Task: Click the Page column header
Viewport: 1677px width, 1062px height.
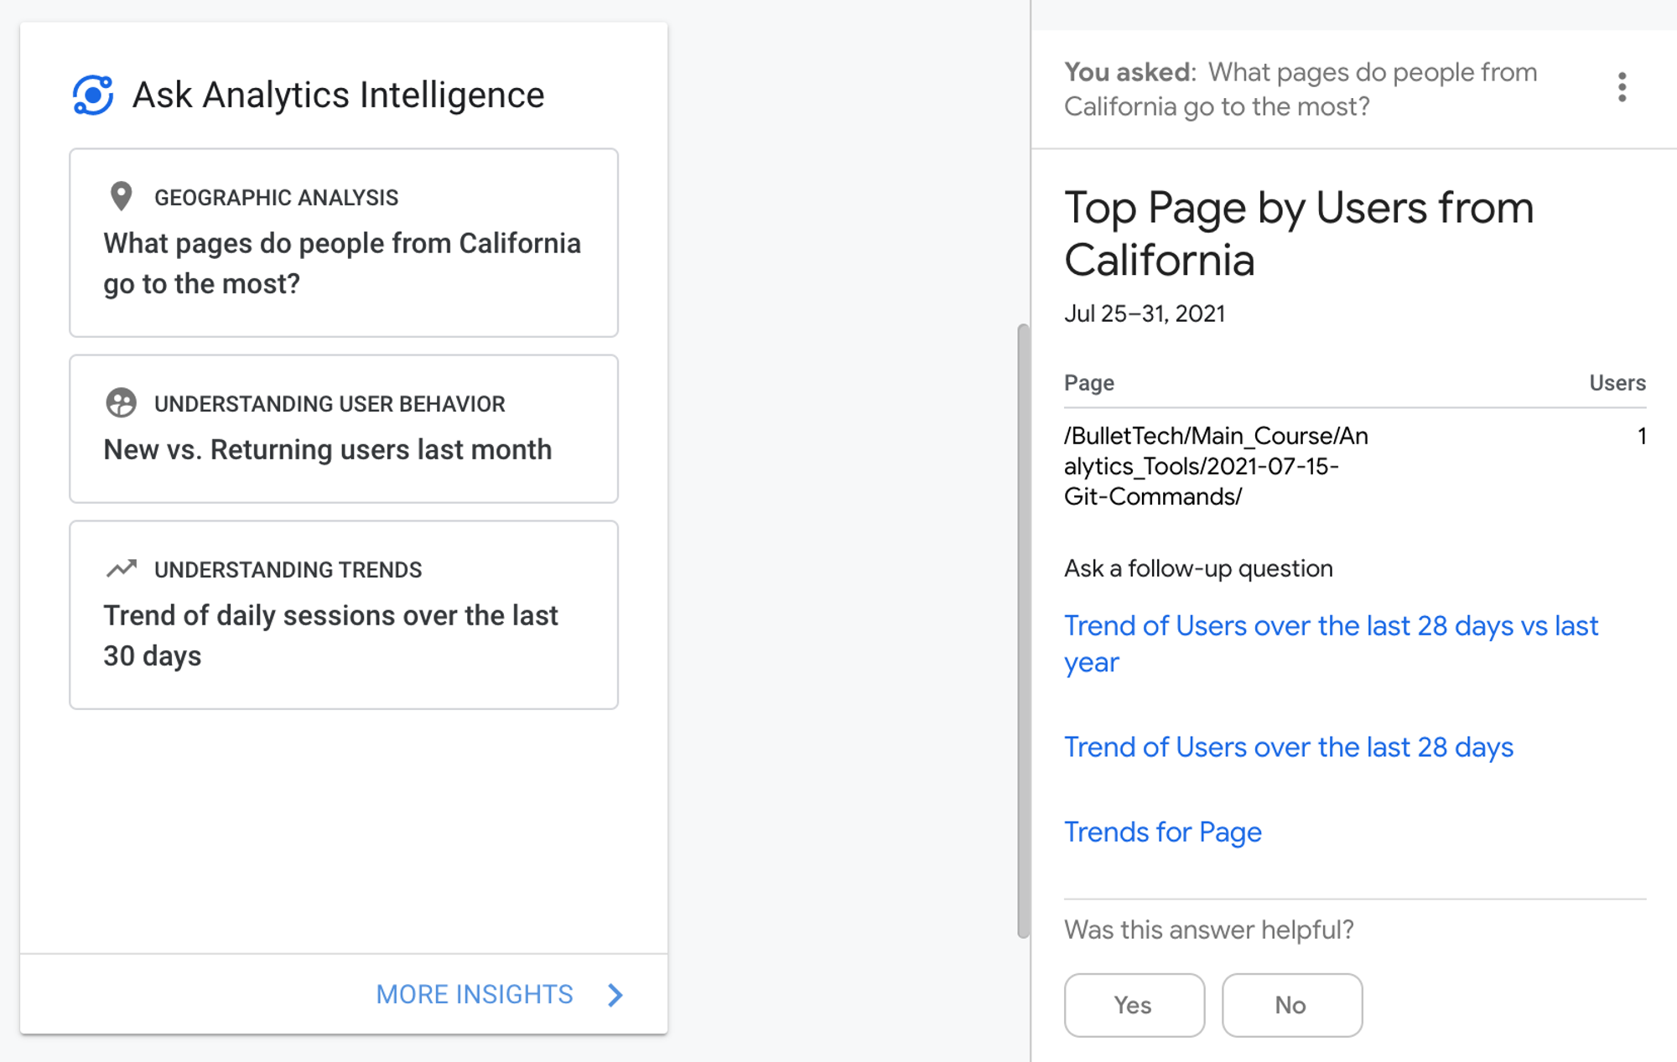Action: click(1089, 383)
